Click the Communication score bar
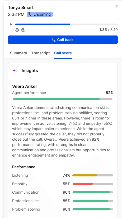Screen dimensions: 122x218 [x=93, y=192]
